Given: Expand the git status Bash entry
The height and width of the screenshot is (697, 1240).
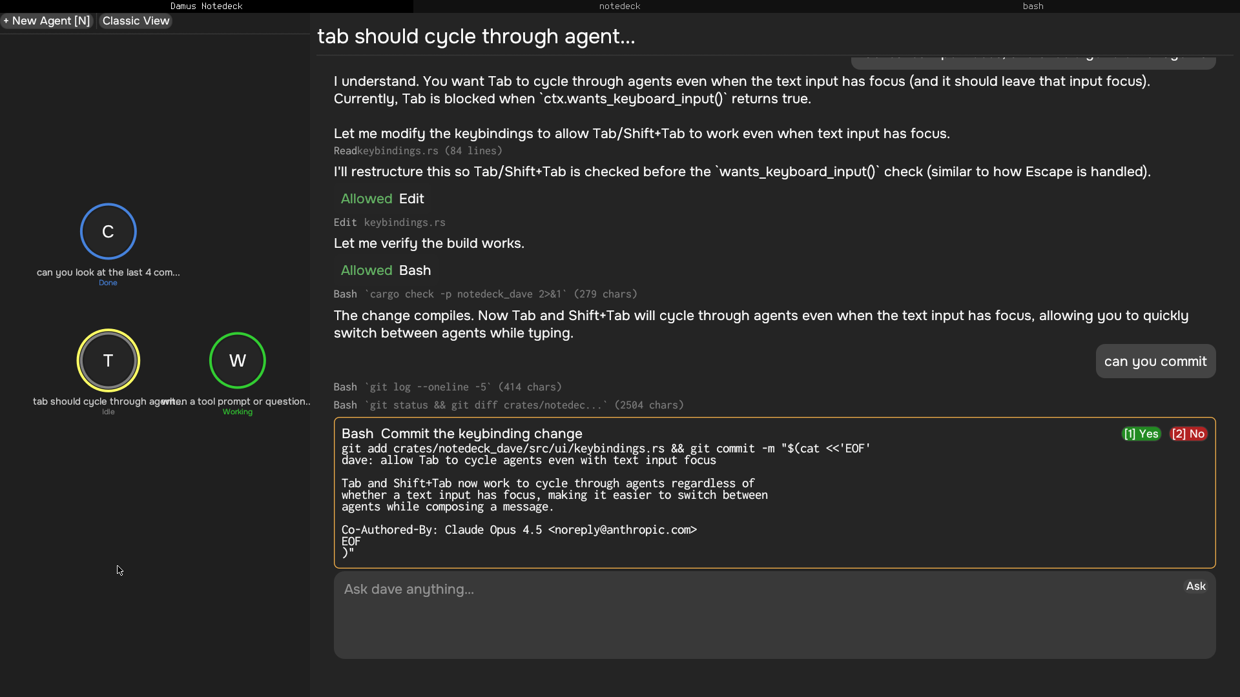Looking at the screenshot, I should pos(508,405).
